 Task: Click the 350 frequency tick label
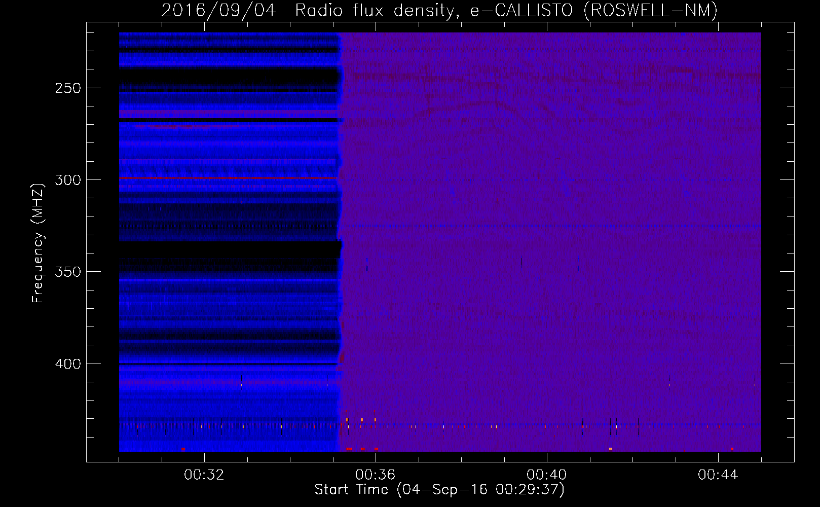68,272
